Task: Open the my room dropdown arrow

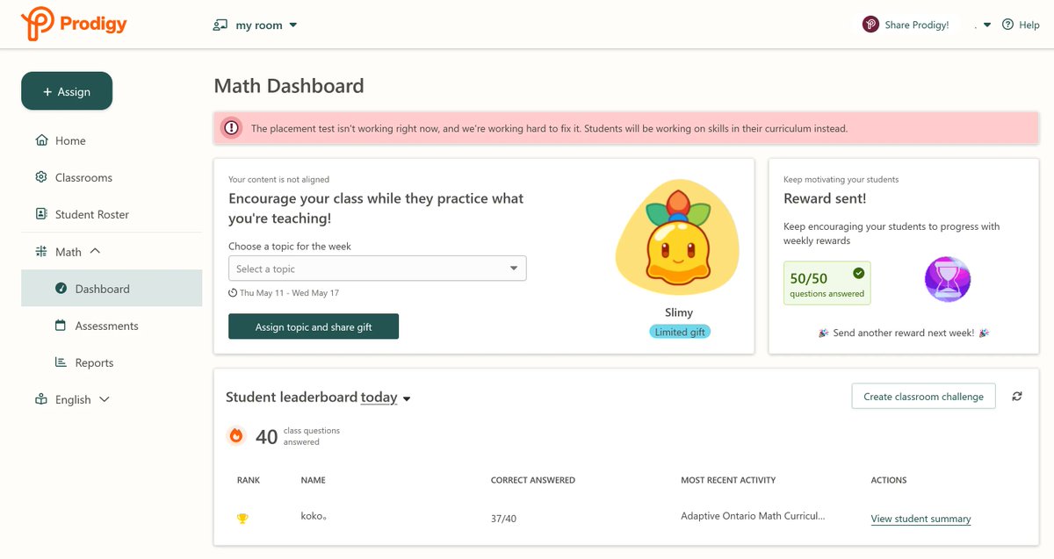Action: [293, 25]
